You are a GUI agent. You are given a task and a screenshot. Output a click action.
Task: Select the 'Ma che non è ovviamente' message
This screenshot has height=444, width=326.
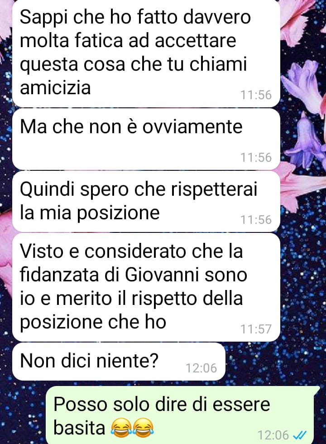146,139
